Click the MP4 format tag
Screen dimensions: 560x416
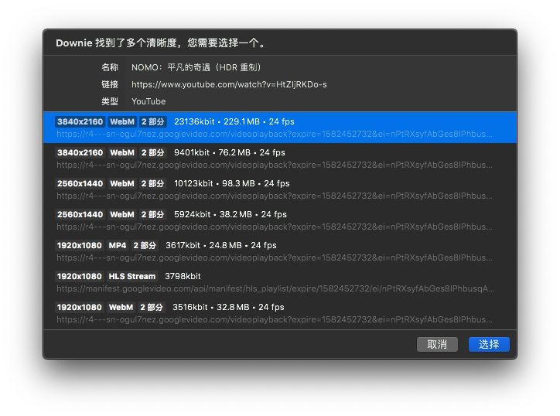click(x=118, y=245)
